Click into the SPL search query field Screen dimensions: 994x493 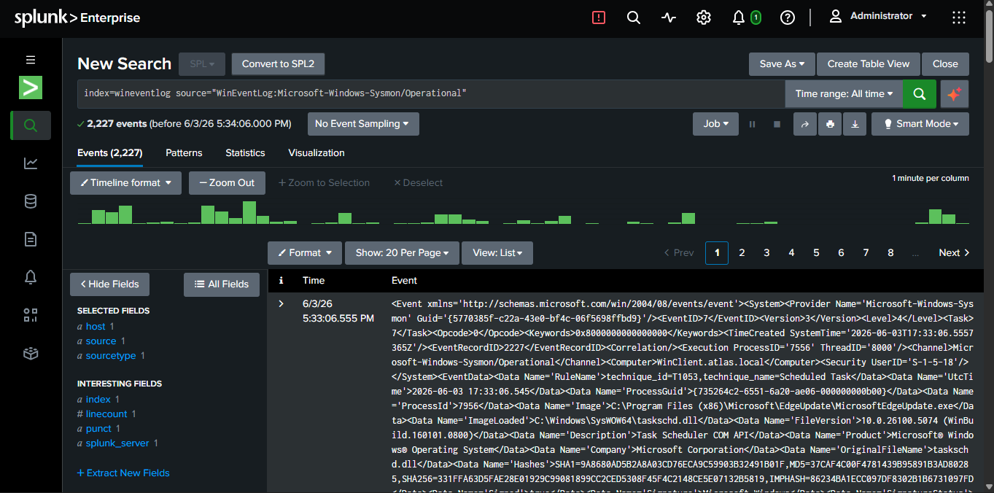coord(430,93)
